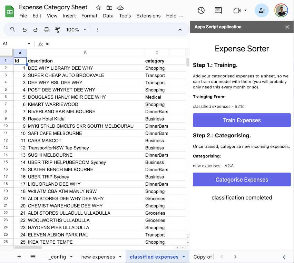Show side panel with bottom-right chevron
This screenshot has width=294, height=263.
284,257
